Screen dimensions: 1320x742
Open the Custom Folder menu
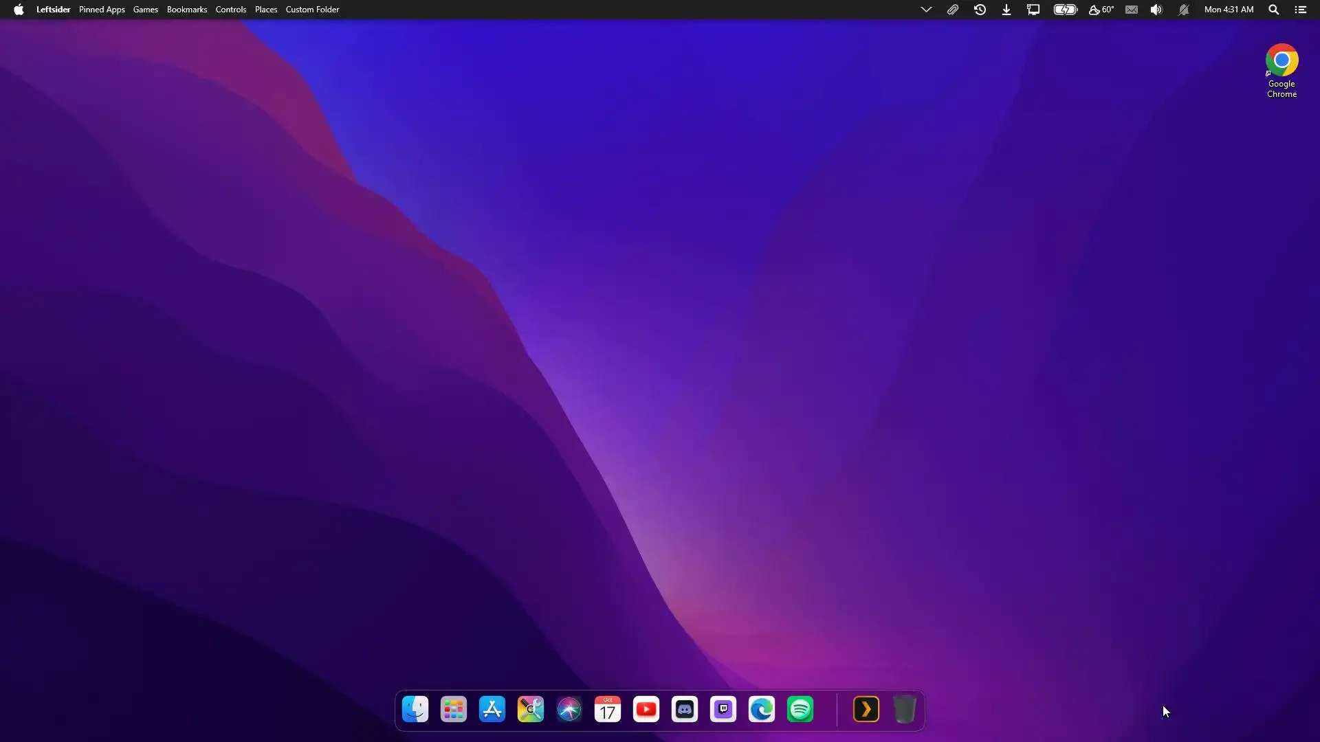point(312,10)
